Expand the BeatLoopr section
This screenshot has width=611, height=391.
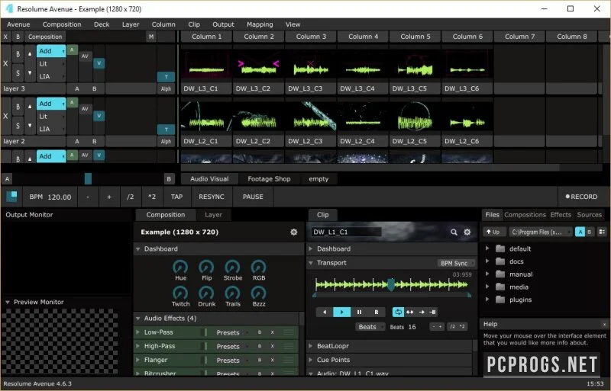click(311, 346)
